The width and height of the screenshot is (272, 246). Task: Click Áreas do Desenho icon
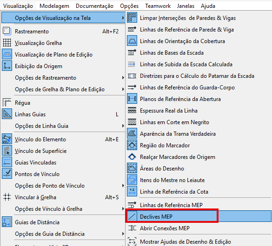pos(132,168)
